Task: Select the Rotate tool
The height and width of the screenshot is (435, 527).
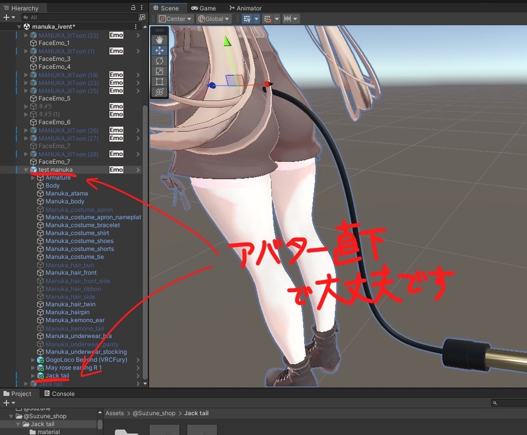Action: click(x=160, y=61)
